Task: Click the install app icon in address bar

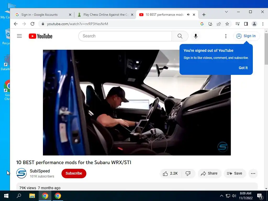Action: [210, 24]
